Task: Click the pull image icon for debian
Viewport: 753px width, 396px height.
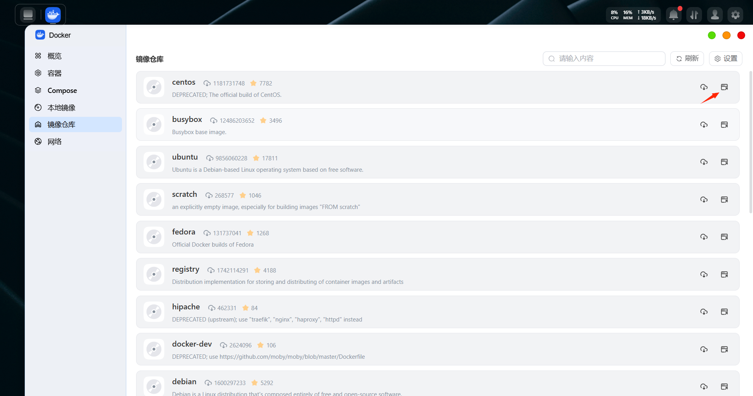Action: coord(704,387)
